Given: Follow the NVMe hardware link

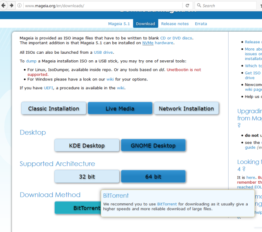Looking at the screenshot, I should coord(158,43).
